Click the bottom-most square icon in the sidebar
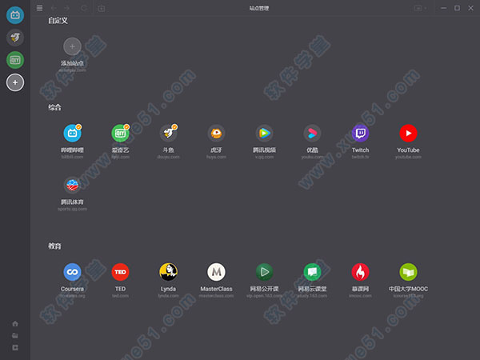 [15, 348]
